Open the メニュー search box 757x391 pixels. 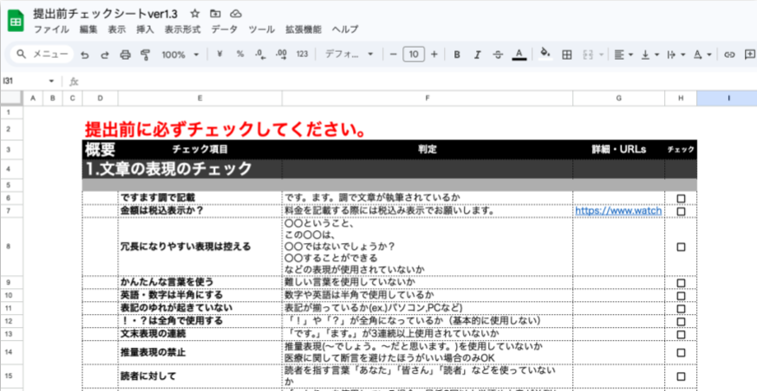tap(42, 54)
